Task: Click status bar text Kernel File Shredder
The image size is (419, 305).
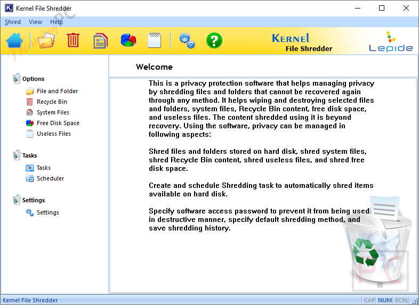Action: coord(30,300)
